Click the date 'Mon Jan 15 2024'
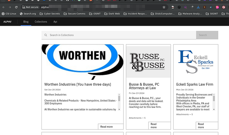Screen dimensions: 229x135 click(185, 90)
